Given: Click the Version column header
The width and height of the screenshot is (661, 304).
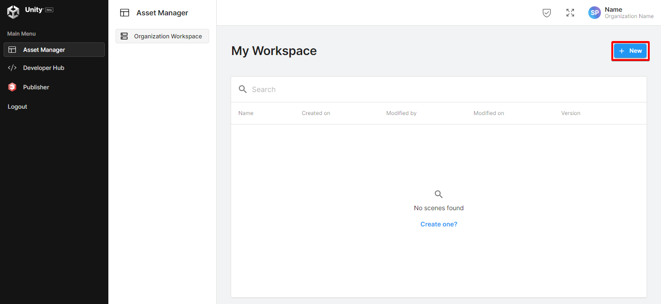Looking at the screenshot, I should [x=570, y=113].
